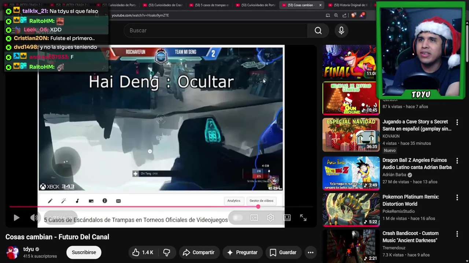Click '1 M de vistas • hace 16 años'
This screenshot has width=469, height=263.
click(409, 218)
